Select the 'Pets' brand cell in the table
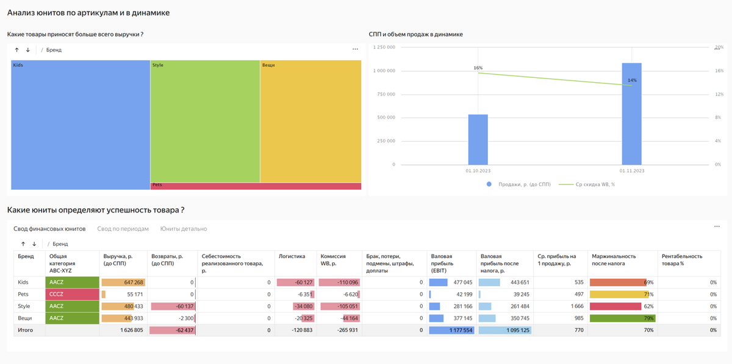This screenshot has height=364, width=732. point(29,295)
